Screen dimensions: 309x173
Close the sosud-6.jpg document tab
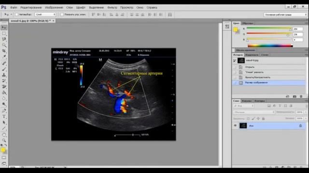coord(53,21)
